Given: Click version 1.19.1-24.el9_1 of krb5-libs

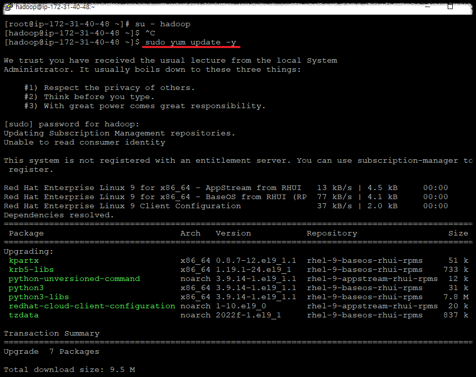Looking at the screenshot, I should tap(254, 270).
